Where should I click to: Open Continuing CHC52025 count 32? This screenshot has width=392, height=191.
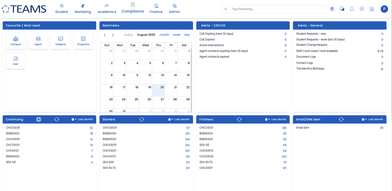click(91, 128)
